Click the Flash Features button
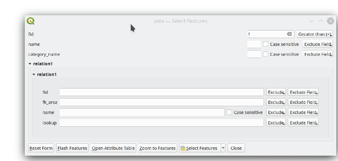This screenshot has width=338, height=161. click(72, 148)
